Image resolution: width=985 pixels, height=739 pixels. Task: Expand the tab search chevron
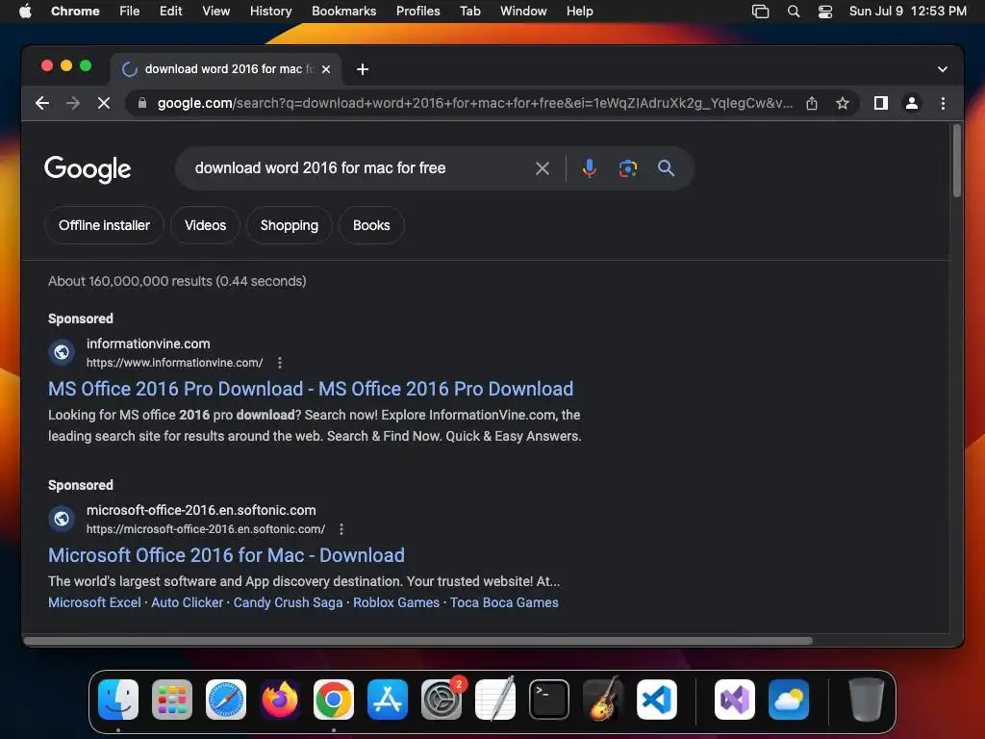[x=943, y=69]
